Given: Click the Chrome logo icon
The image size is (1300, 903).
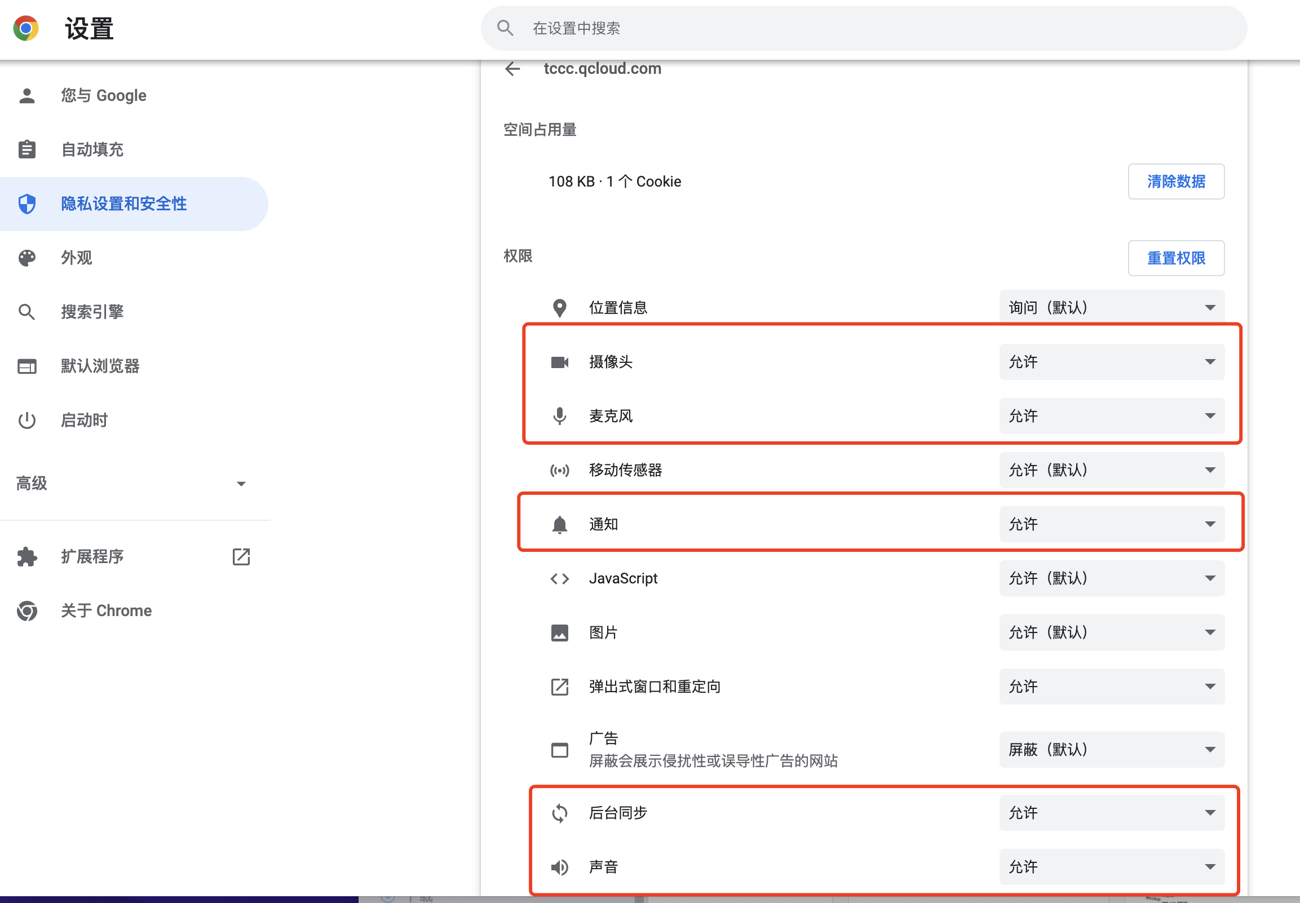Looking at the screenshot, I should coord(26,28).
